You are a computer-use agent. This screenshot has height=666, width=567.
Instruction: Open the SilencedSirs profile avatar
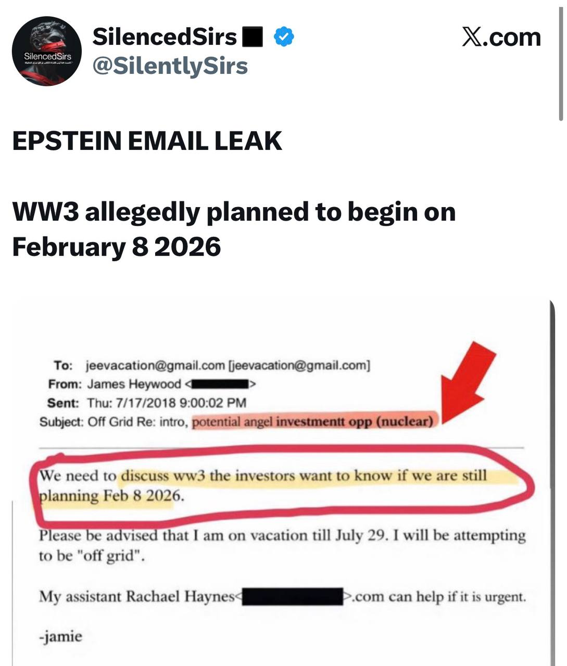(x=47, y=51)
